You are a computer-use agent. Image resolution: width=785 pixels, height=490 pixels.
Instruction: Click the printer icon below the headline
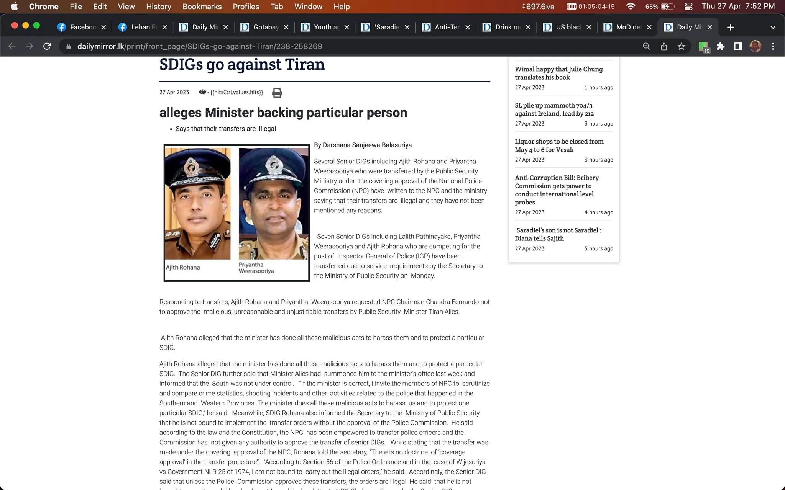(x=277, y=93)
